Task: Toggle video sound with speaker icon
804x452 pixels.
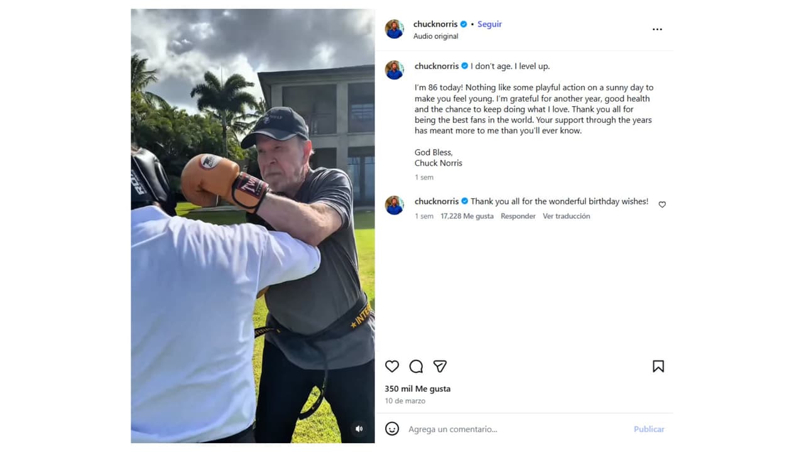Action: pos(359,429)
